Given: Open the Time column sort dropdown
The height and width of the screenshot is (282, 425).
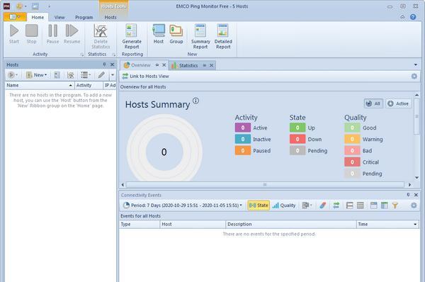Looking at the screenshot, I should pyautogui.click(x=415, y=224).
